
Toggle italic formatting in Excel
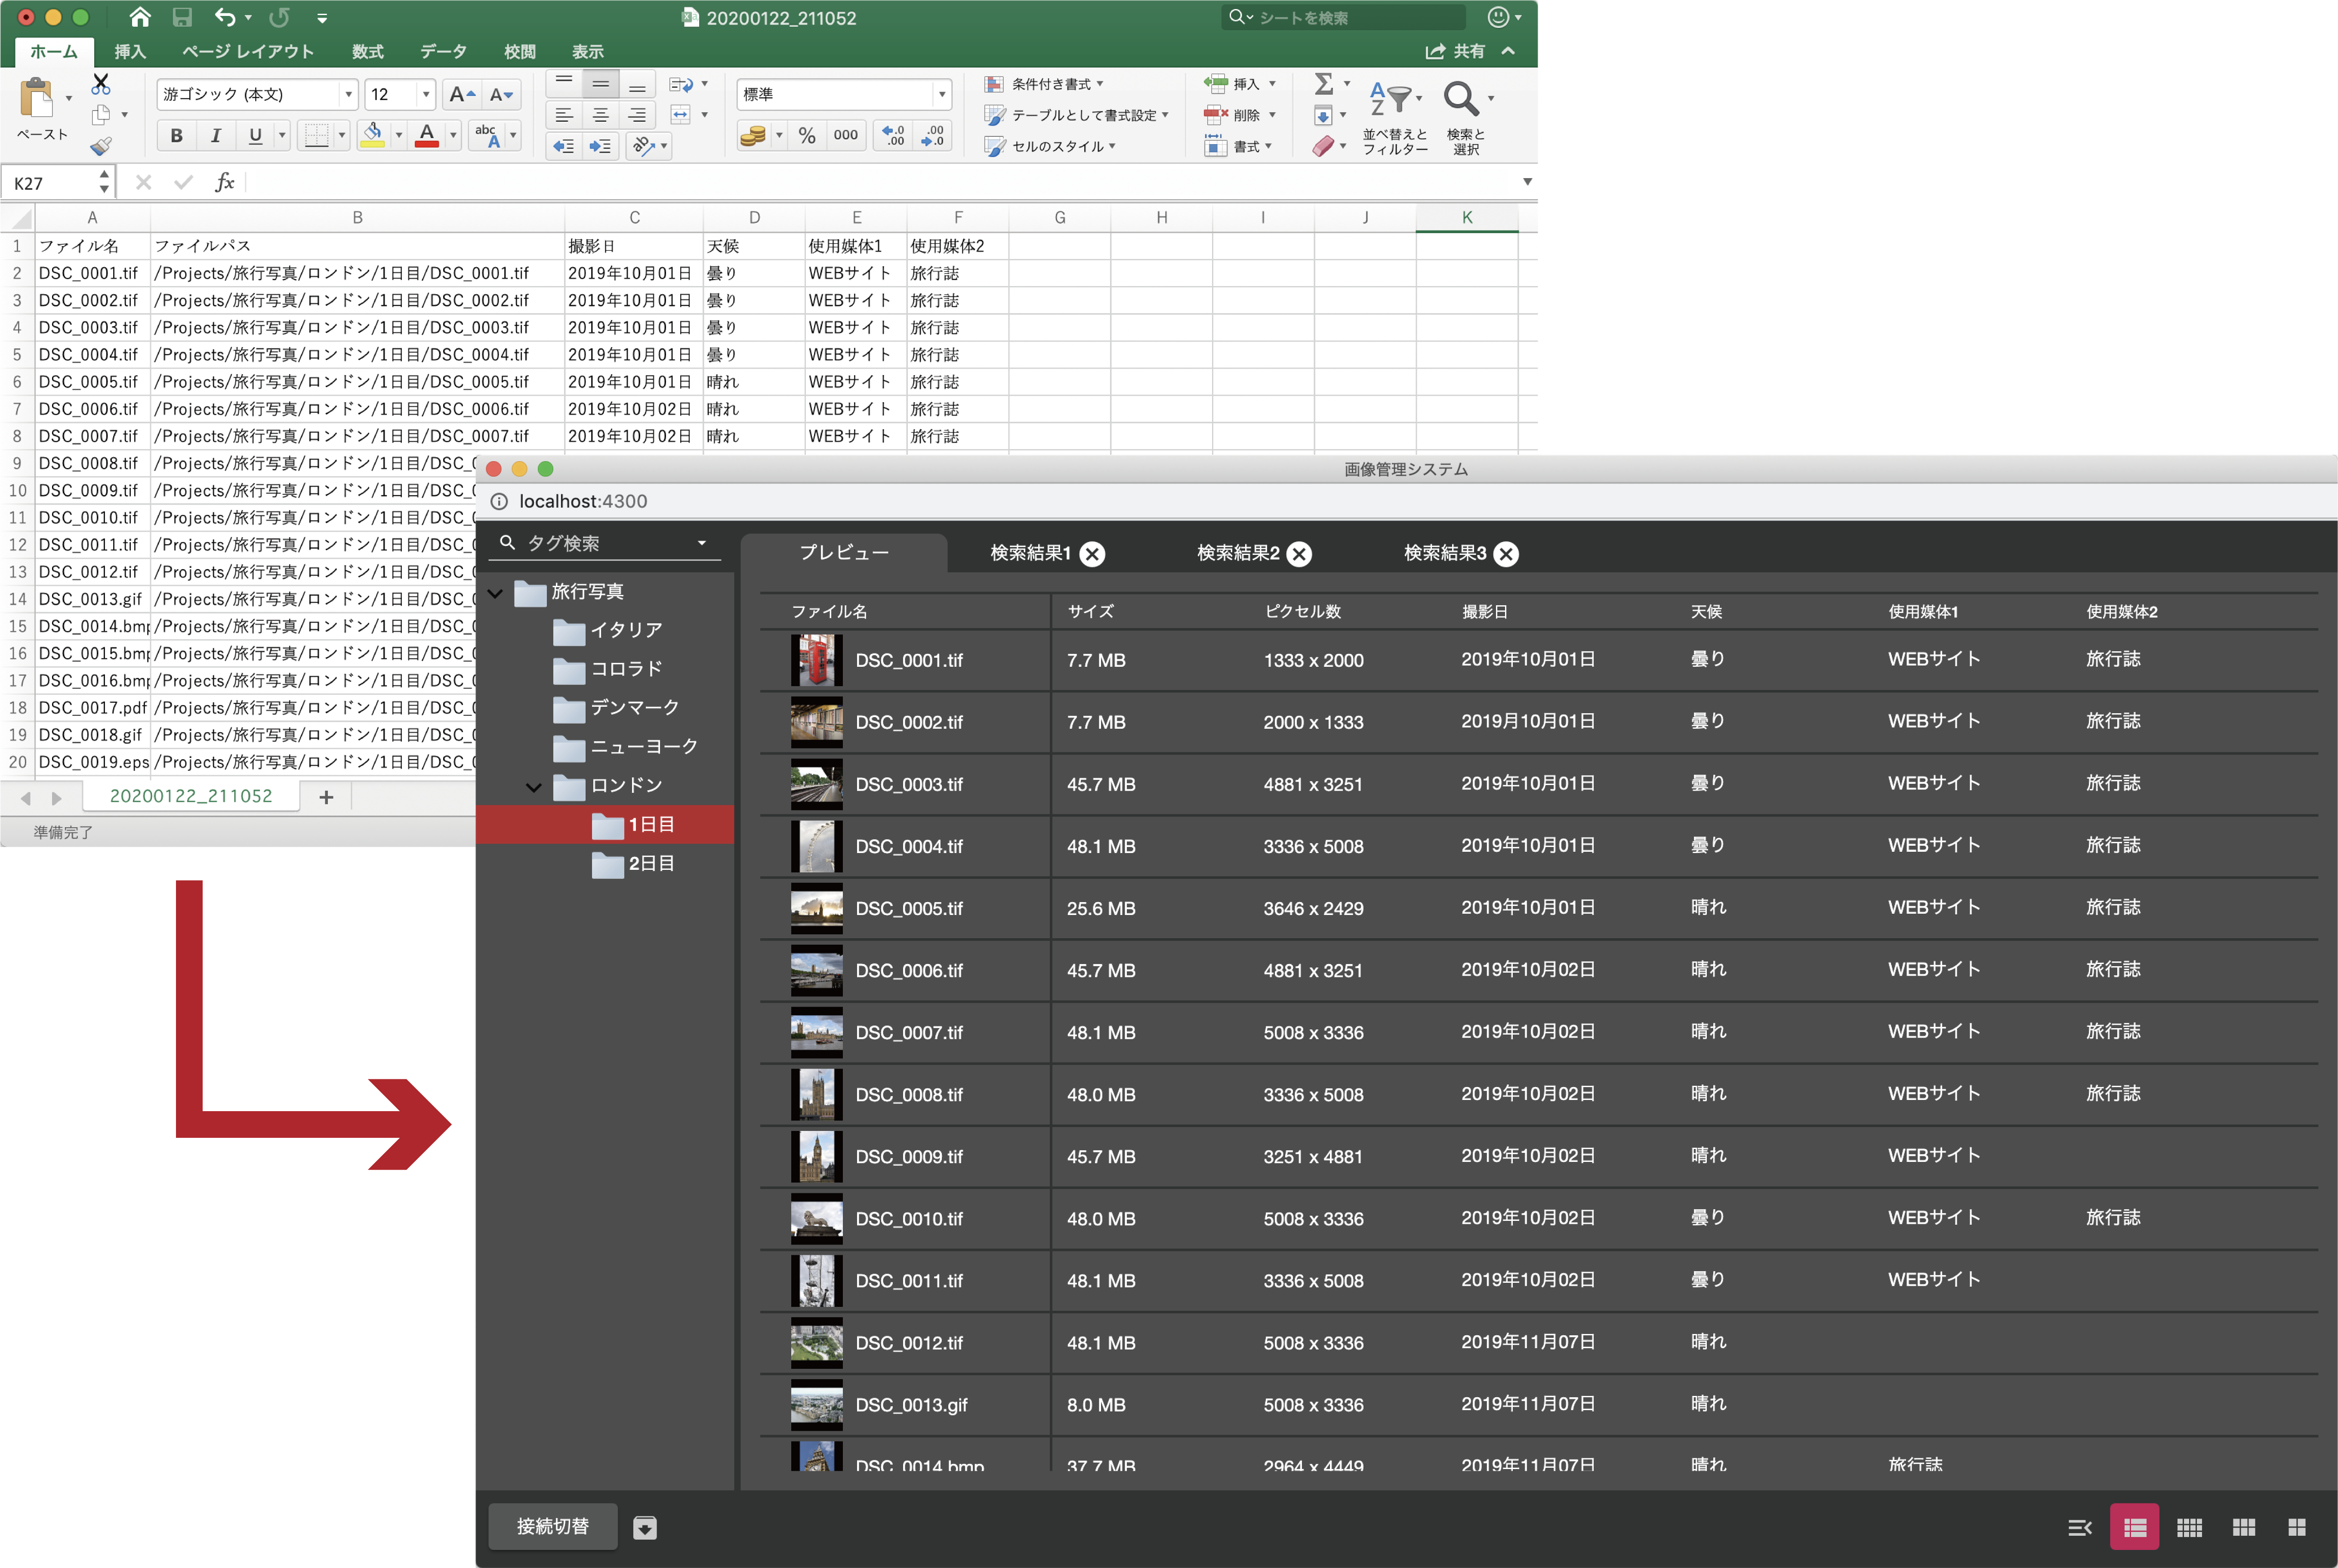(215, 135)
